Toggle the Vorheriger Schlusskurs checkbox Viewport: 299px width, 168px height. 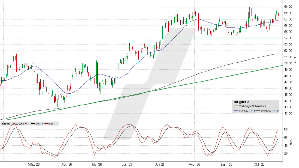269,106
